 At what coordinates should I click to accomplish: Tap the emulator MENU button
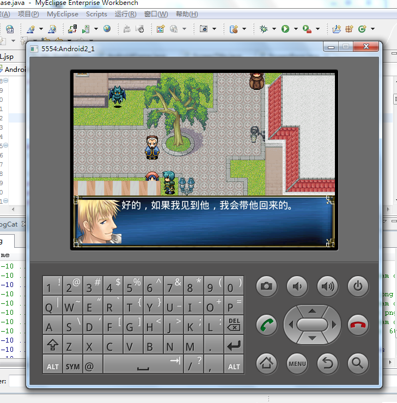click(297, 363)
